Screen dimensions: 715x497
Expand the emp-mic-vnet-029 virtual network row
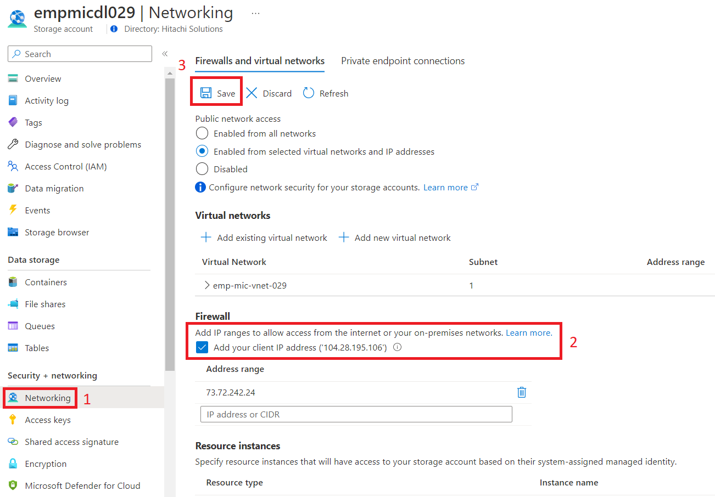[207, 285]
